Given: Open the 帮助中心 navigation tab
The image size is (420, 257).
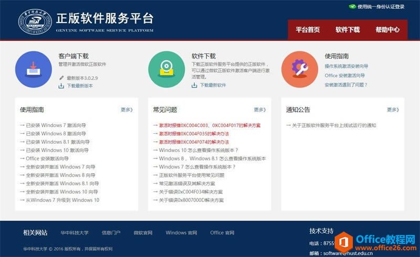Looking at the screenshot, I should coord(387,30).
